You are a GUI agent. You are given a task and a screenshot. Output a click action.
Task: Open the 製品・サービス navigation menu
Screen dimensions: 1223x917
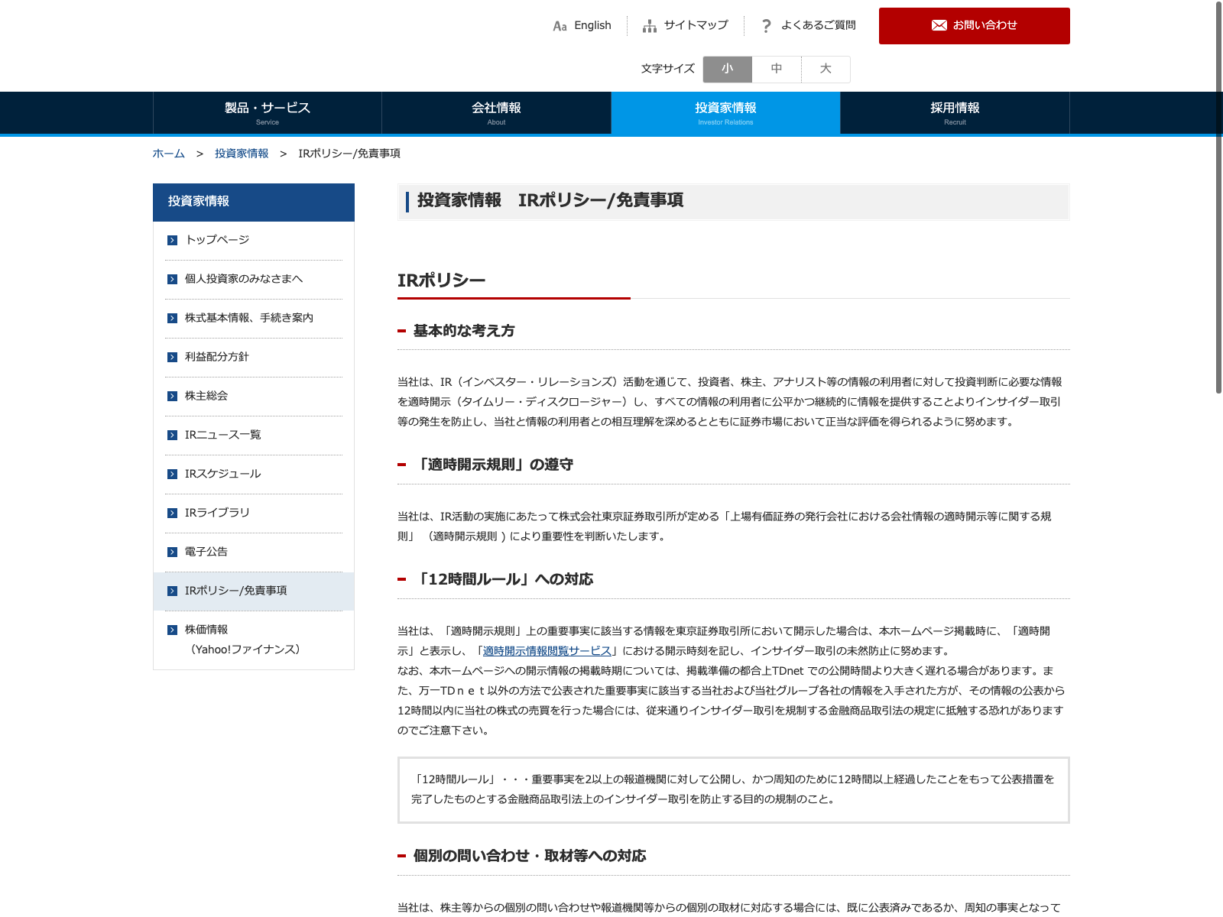click(268, 112)
